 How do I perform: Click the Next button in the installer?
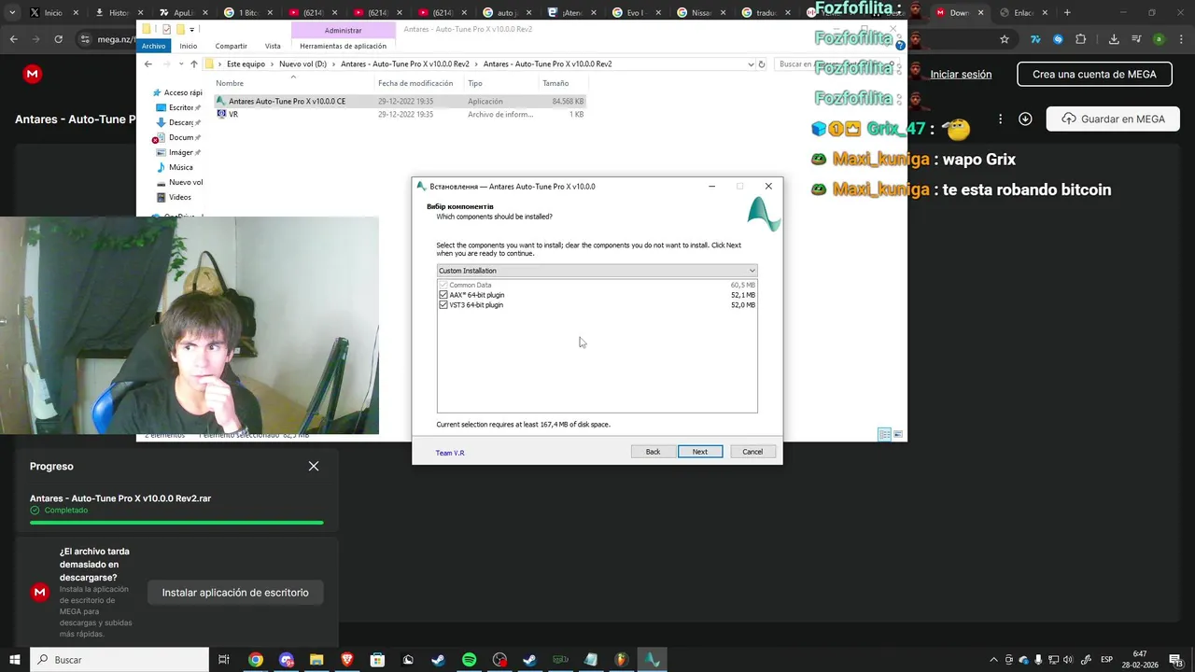click(699, 452)
